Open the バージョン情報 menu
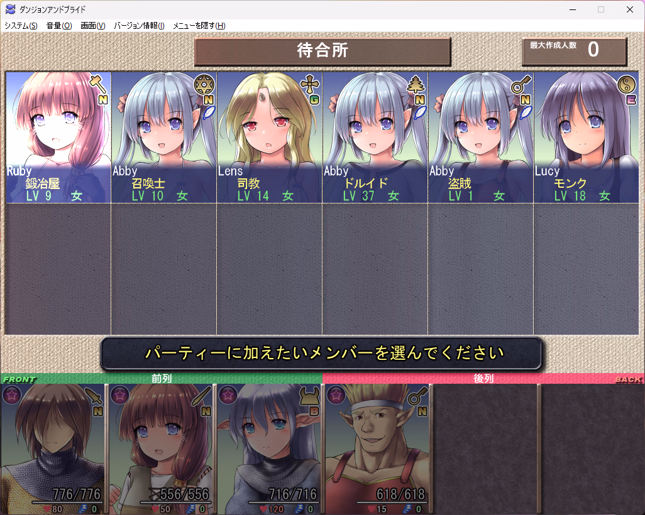Image resolution: width=645 pixels, height=515 pixels. point(139,26)
